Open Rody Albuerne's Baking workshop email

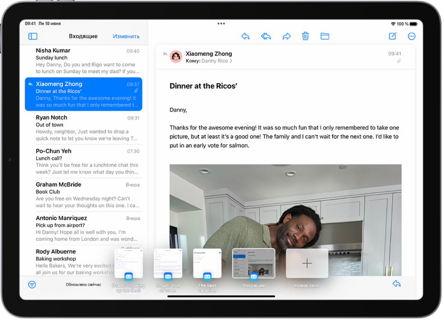click(71, 261)
